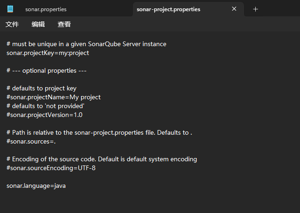300x213 pixels.
Task: Click the defaults to 'not provided' comment
Action: point(46,106)
